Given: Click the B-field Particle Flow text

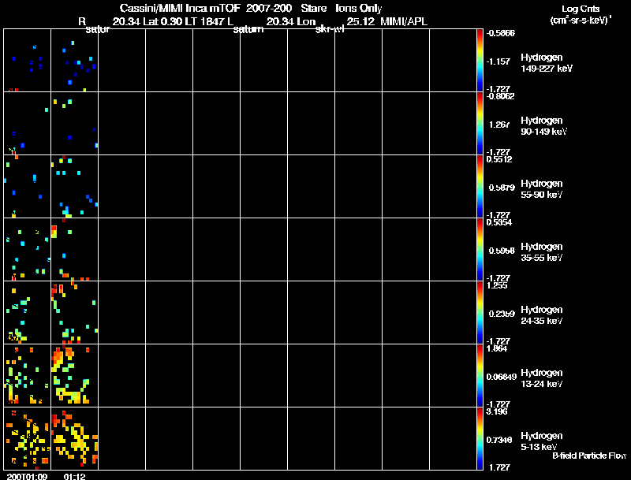Looking at the screenshot, I should coord(589,456).
